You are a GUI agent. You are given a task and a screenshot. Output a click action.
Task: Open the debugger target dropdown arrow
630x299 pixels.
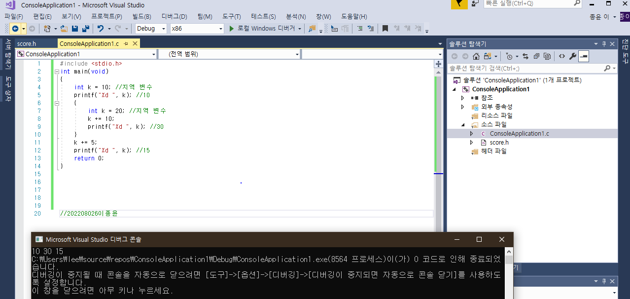click(x=300, y=29)
